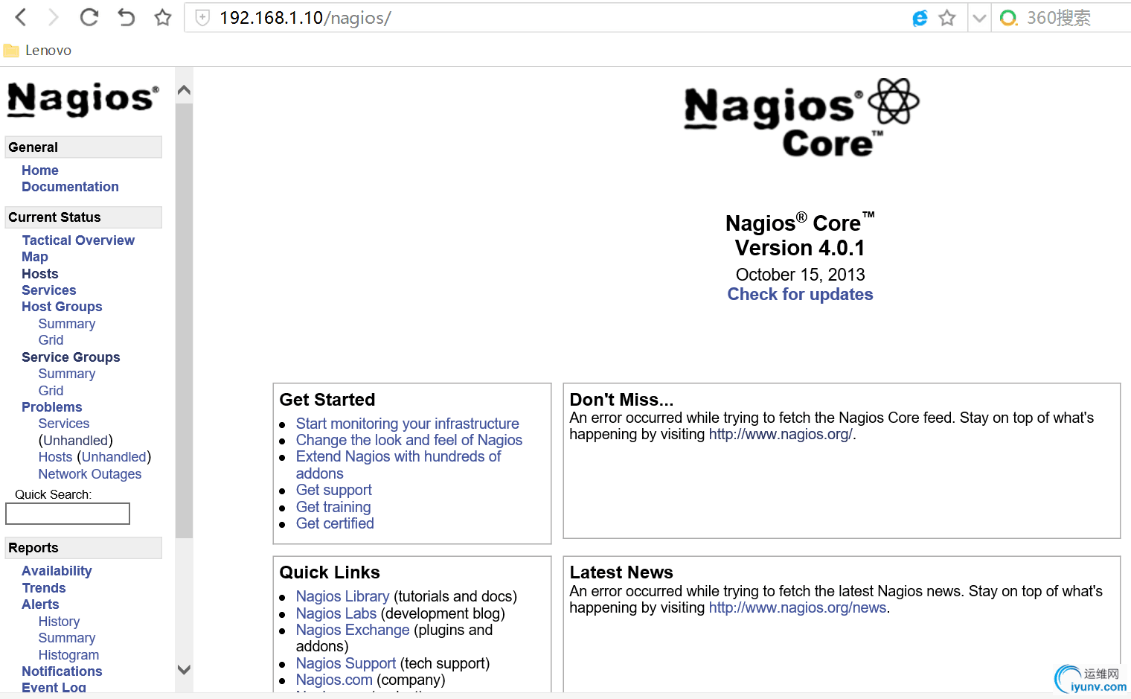The height and width of the screenshot is (699, 1131).
Task: Open Nagios.com quick link
Action: 334,680
